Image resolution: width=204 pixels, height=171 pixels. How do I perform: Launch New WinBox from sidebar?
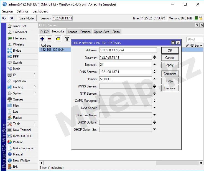21,160
